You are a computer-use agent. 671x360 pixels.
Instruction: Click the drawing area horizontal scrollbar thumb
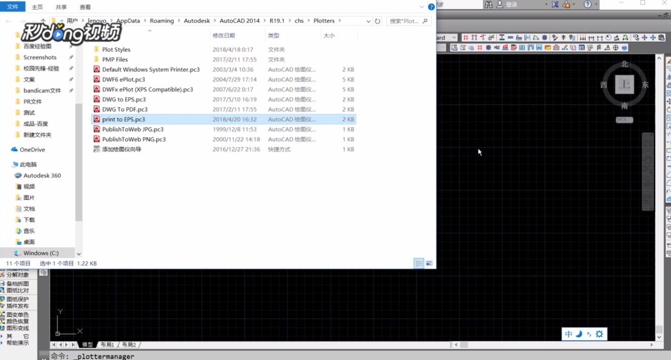[464, 345]
